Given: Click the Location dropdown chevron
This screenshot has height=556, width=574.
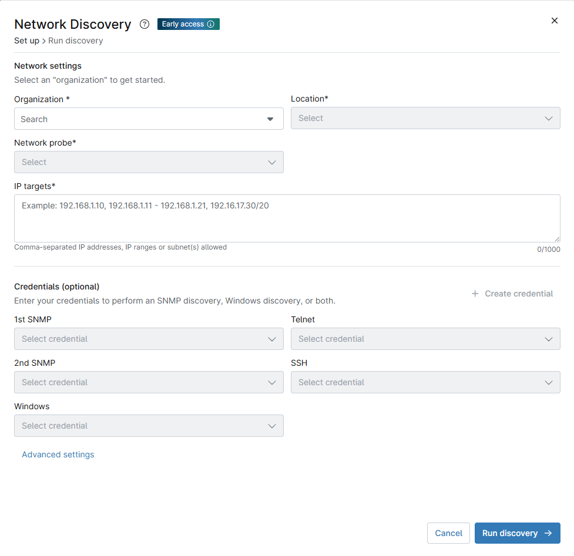Looking at the screenshot, I should [548, 118].
